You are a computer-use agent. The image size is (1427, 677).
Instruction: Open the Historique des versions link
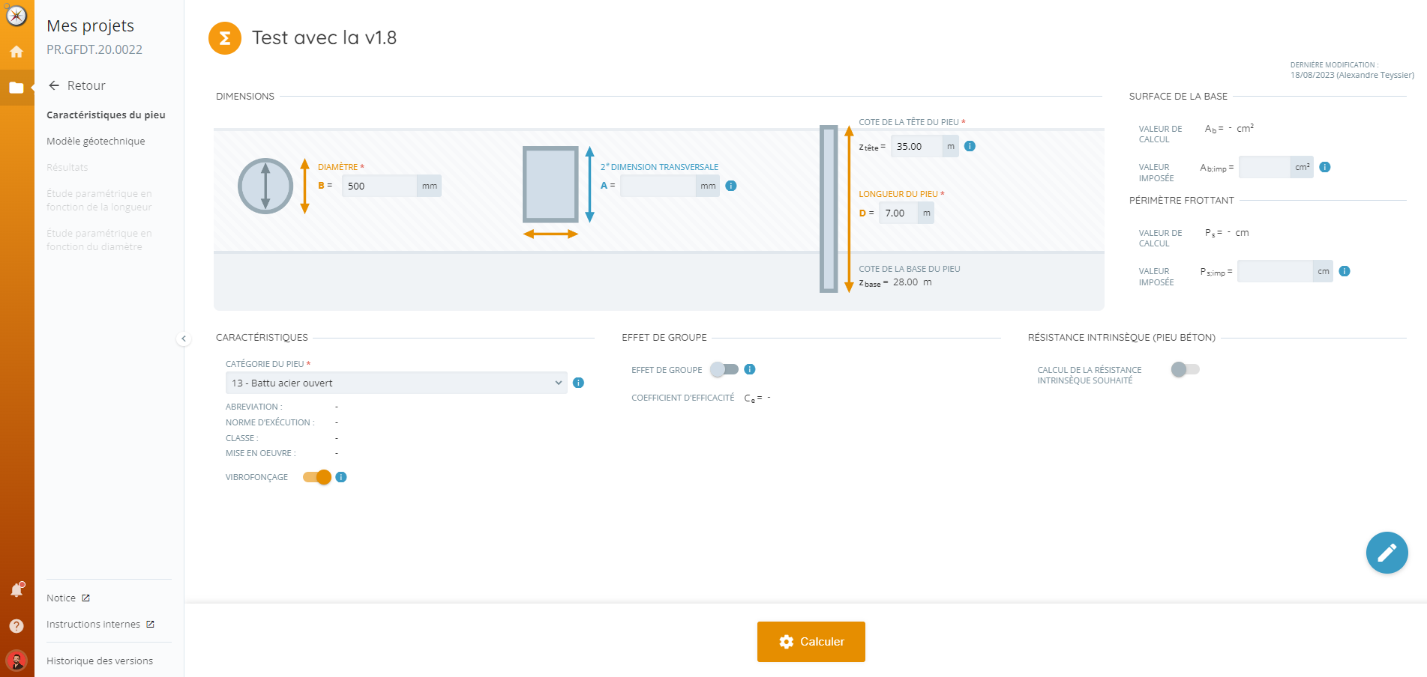[x=100, y=661]
